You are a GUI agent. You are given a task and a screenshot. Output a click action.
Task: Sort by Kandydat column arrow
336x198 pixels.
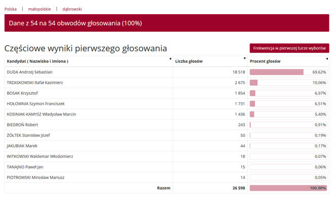(171, 59)
